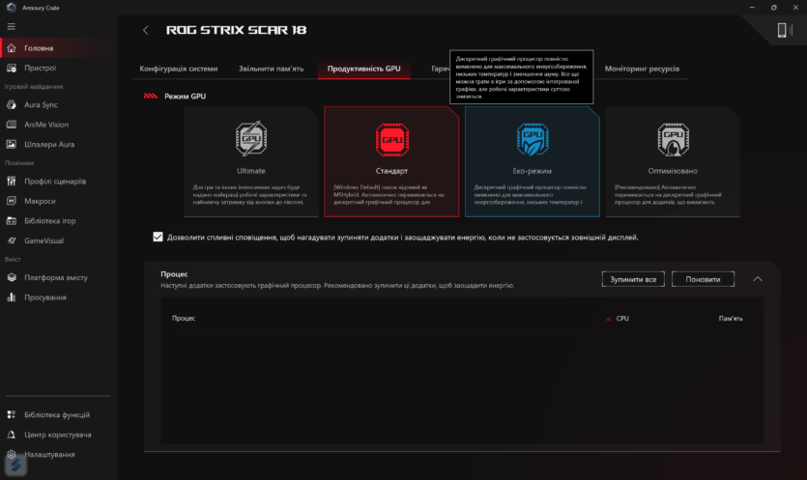
Task: Select the Стандарт red GPU icon
Action: pos(391,139)
